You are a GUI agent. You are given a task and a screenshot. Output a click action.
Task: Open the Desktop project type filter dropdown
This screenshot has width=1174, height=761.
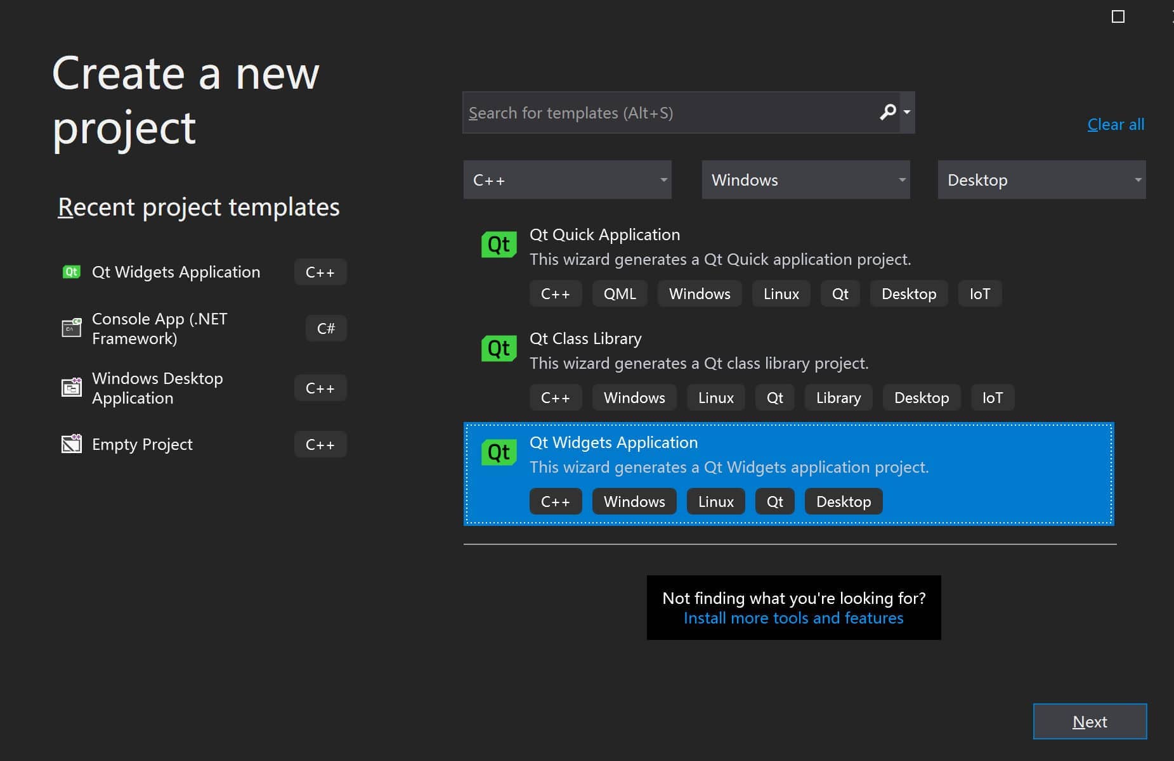1042,180
